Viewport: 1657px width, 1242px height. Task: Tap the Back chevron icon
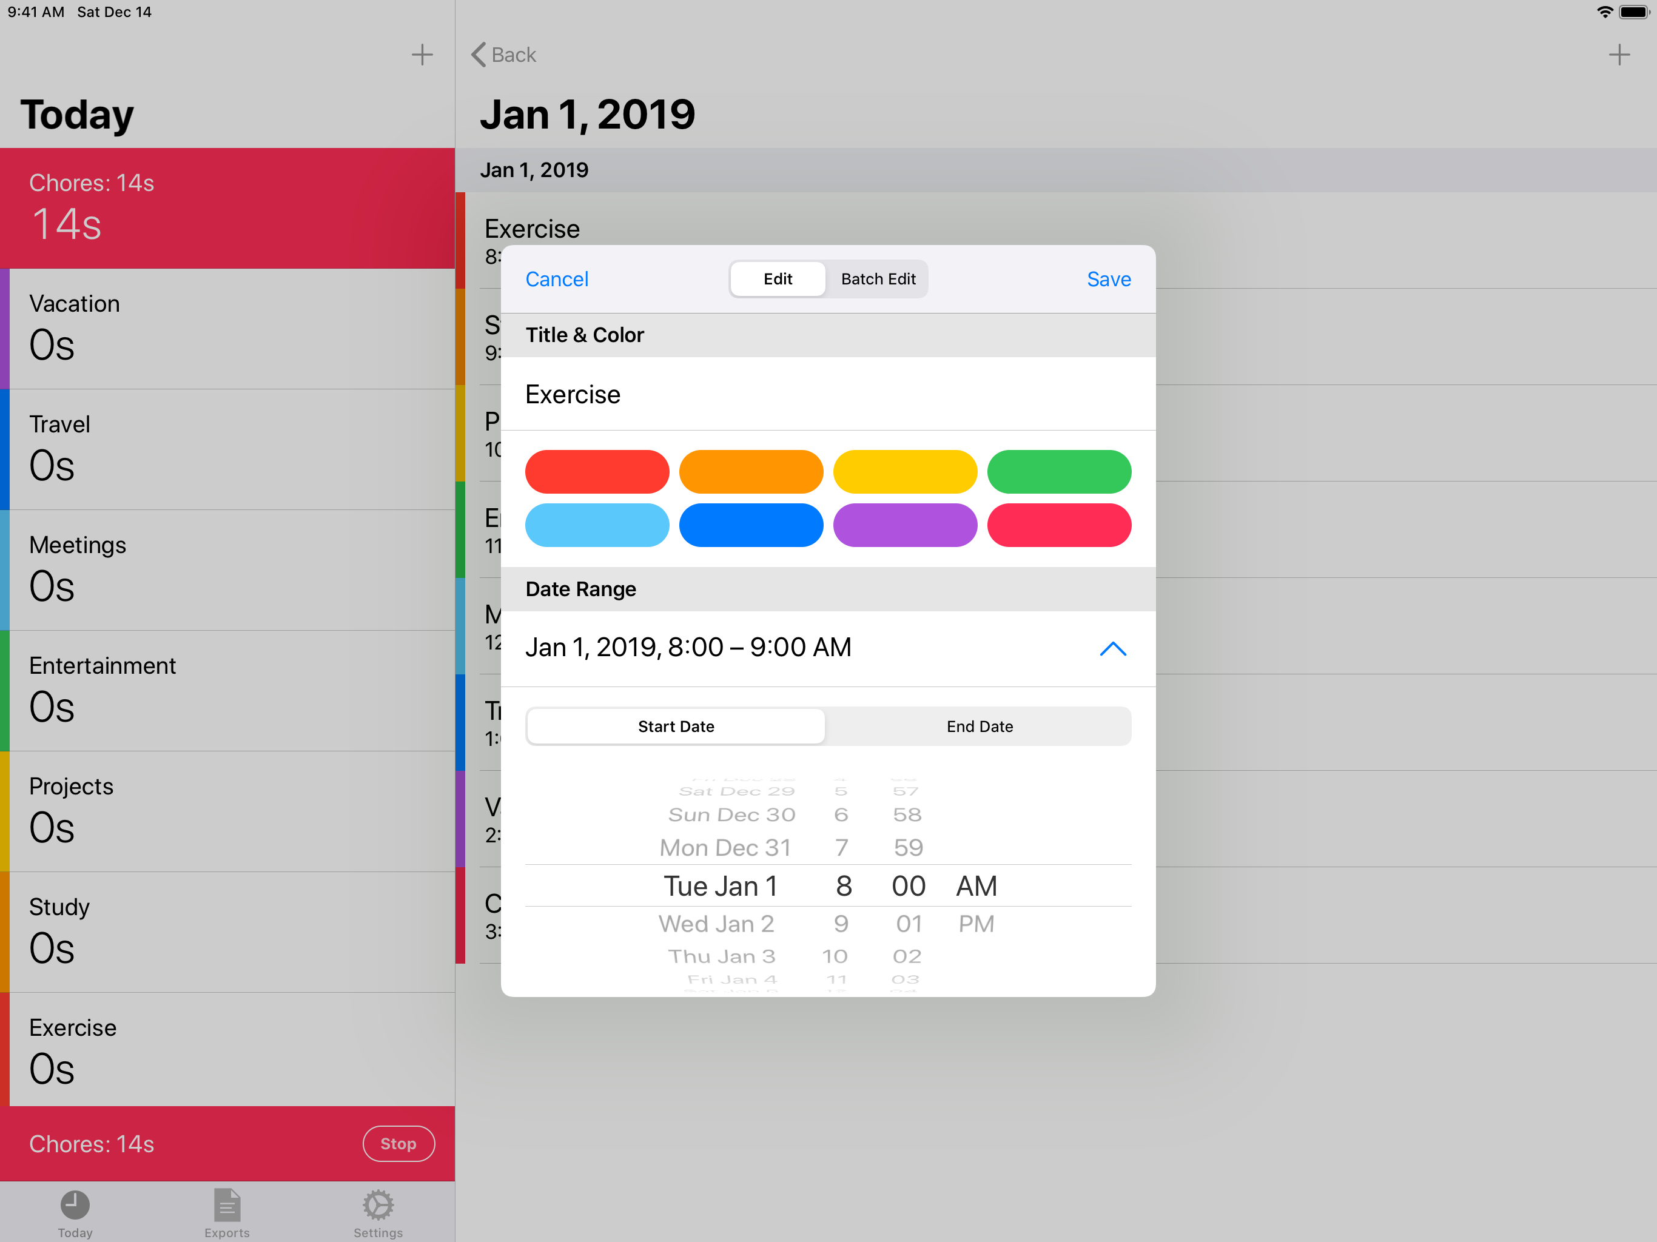pyautogui.click(x=479, y=55)
